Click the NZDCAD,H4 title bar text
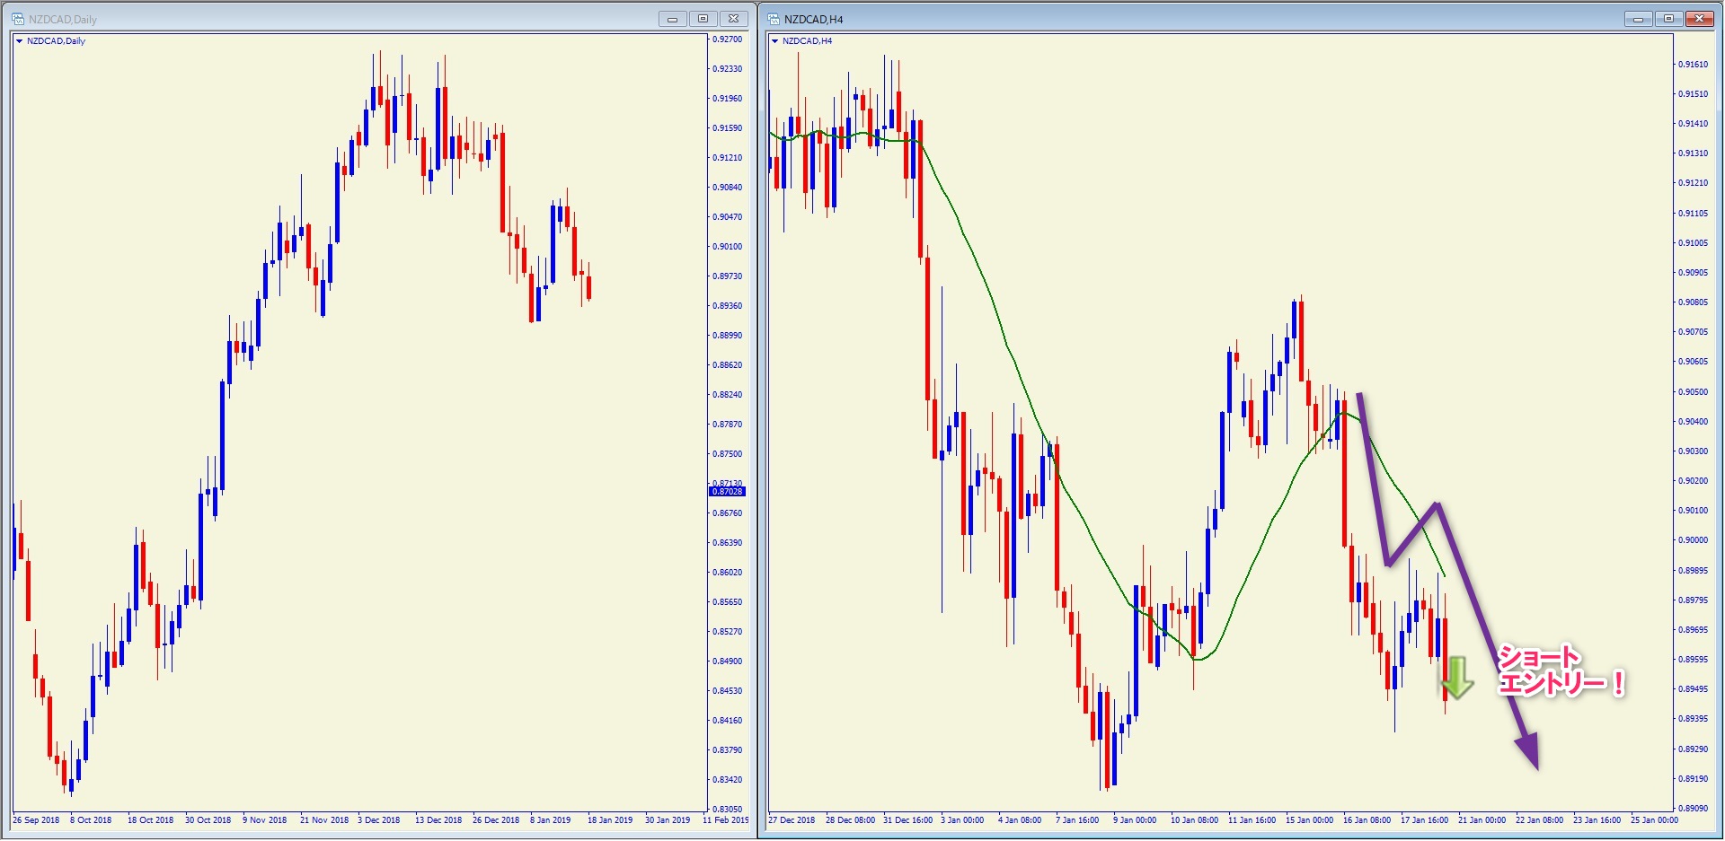The image size is (1725, 841). (x=814, y=20)
